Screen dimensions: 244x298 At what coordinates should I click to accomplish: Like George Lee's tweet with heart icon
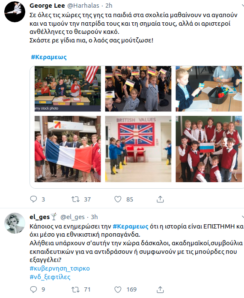(x=118, y=199)
